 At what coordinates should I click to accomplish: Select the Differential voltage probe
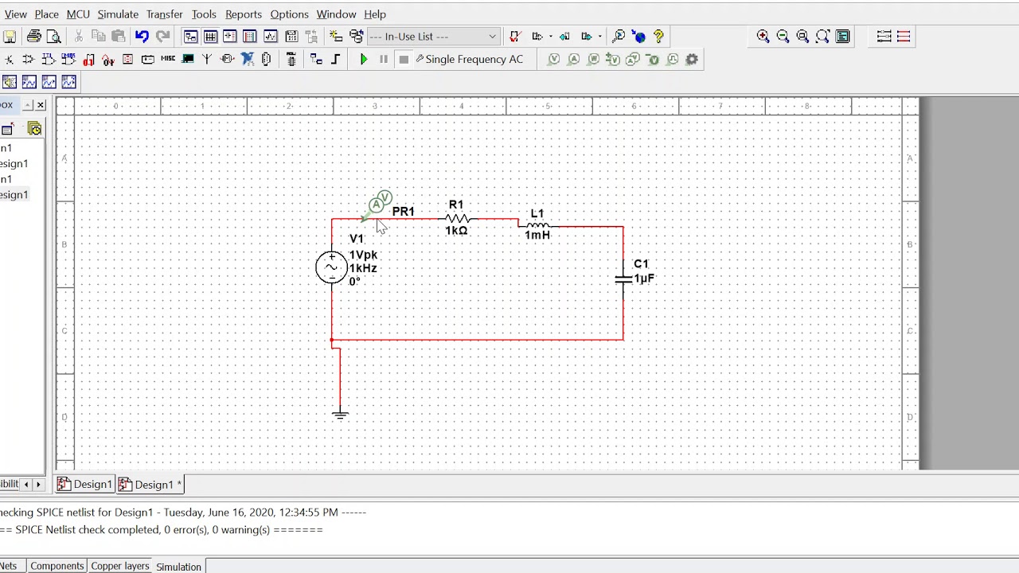(x=613, y=59)
